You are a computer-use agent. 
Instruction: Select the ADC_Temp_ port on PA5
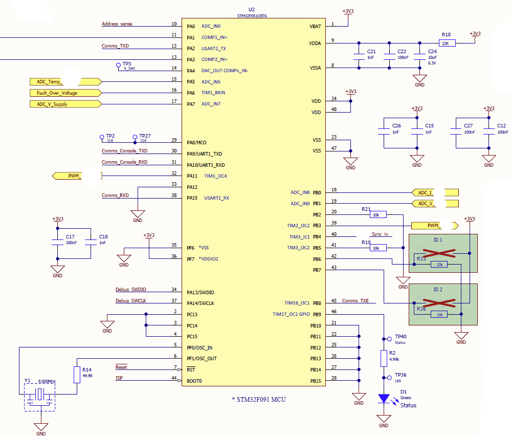66,81
